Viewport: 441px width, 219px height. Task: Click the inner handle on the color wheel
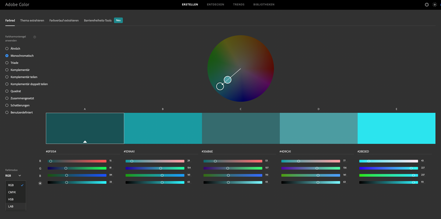(x=228, y=80)
